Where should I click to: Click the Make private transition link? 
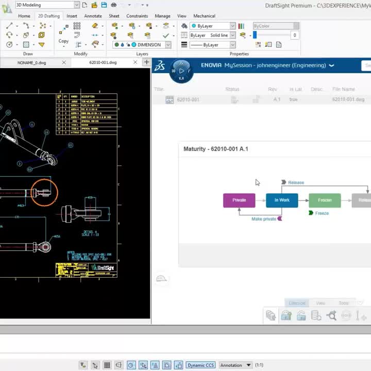pos(264,219)
